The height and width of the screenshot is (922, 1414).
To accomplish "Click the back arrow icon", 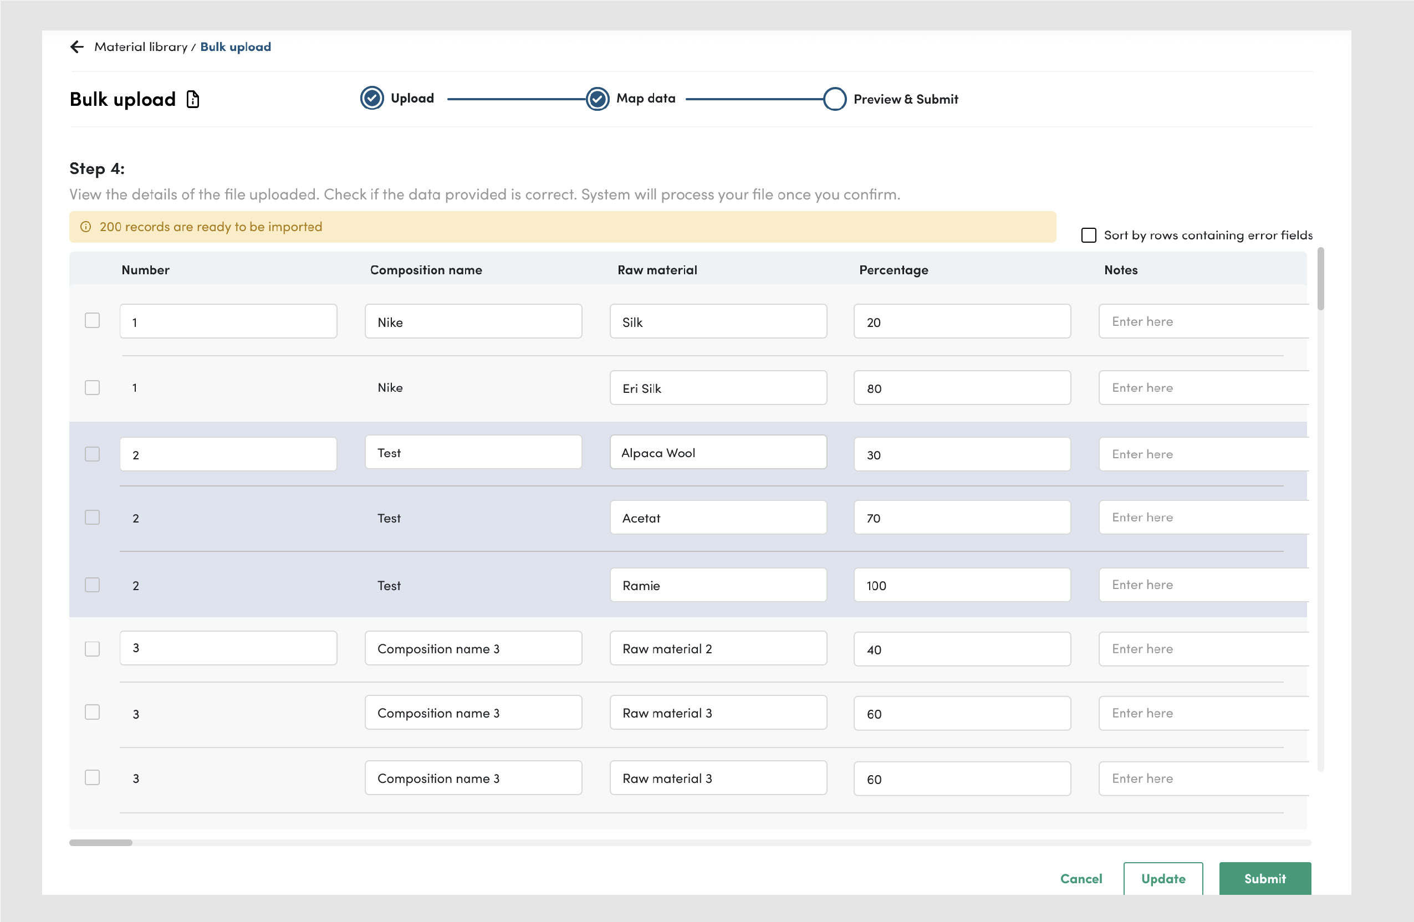I will pos(76,47).
